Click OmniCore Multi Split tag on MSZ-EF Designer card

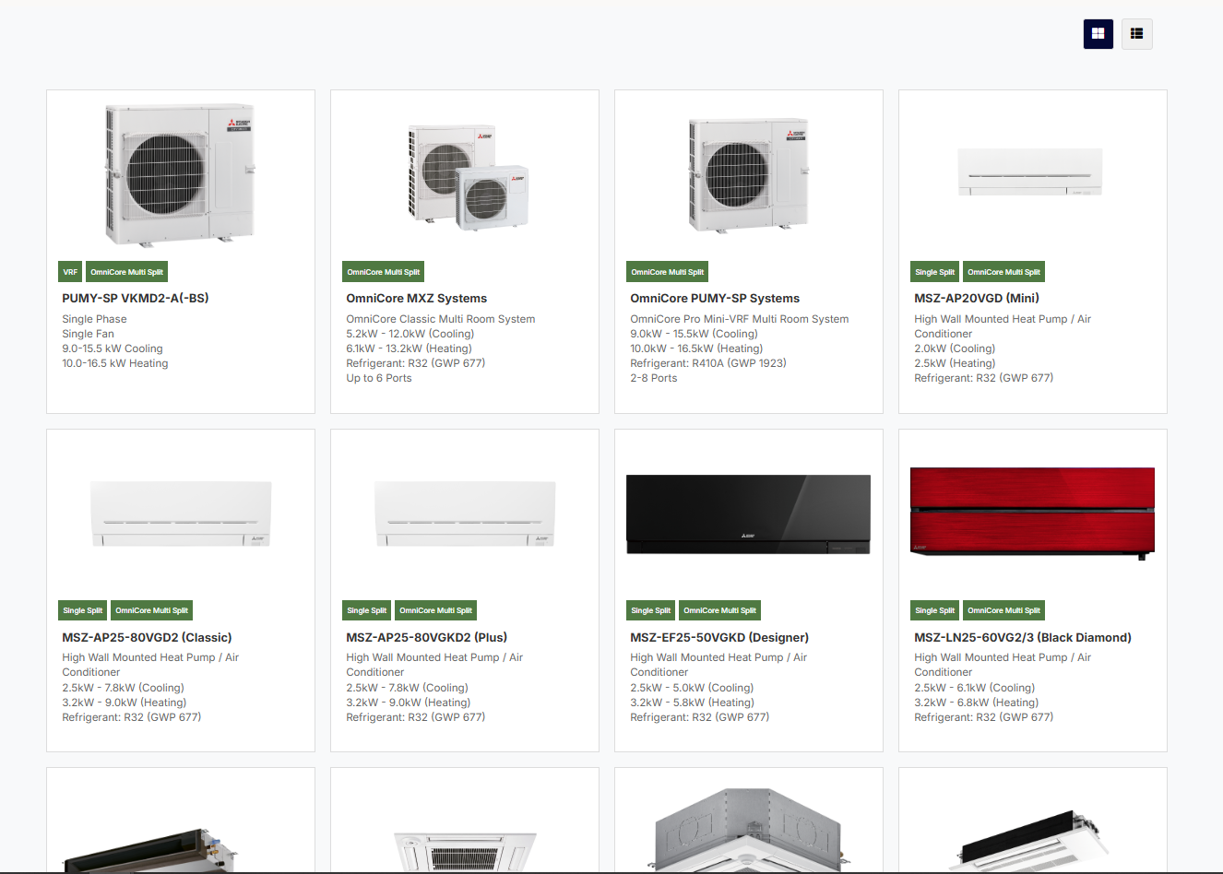click(x=719, y=610)
